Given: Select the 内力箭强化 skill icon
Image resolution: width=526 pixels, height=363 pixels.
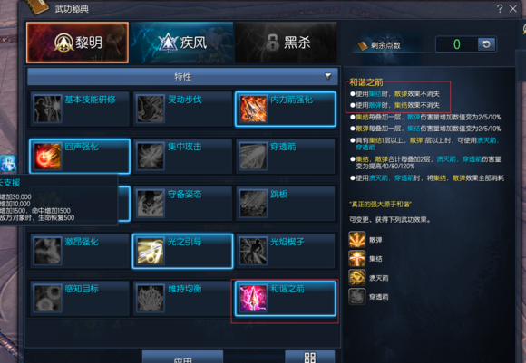Looking at the screenshot, I should 253,110.
